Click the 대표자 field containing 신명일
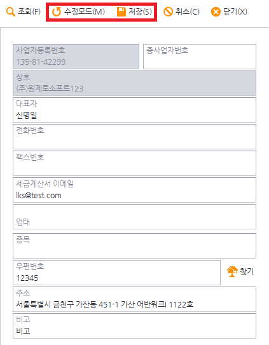Viewport: 269px width, 345px height. (x=134, y=110)
